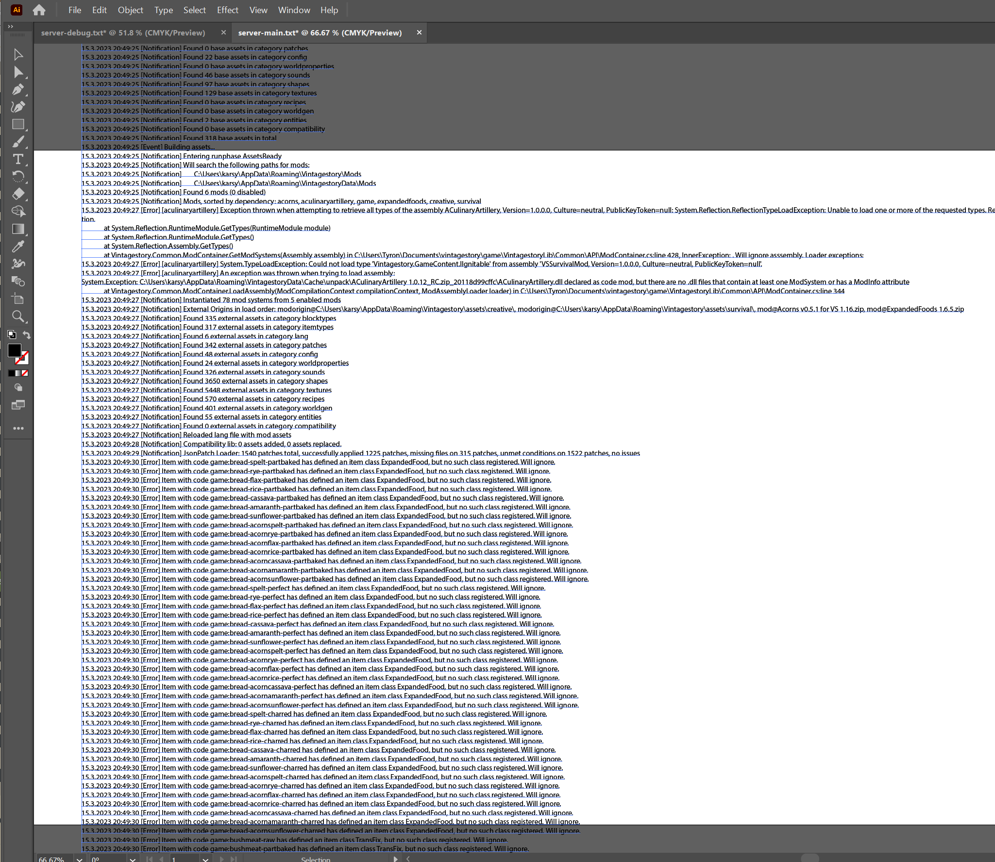The image size is (995, 862).
Task: Swap fill and stroke colors
Action: point(27,335)
